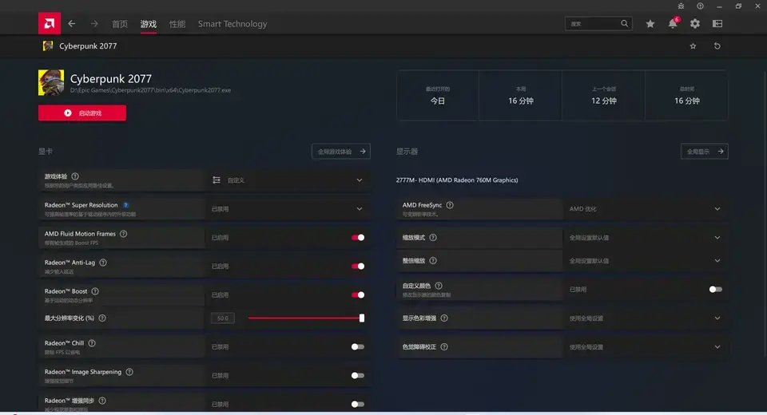This screenshot has height=415, width=767.
Task: Show help for Radeon Chill
Action: click(91, 343)
